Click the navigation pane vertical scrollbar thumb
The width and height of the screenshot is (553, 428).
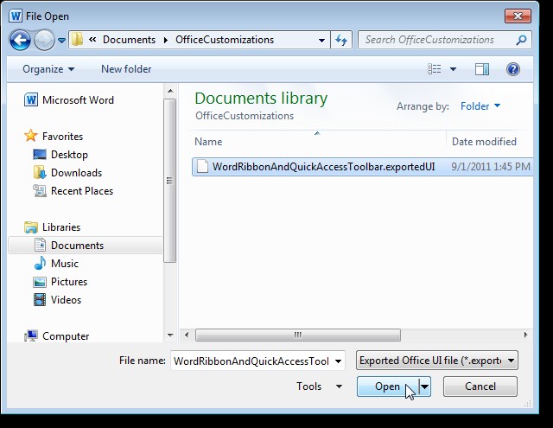point(170,181)
